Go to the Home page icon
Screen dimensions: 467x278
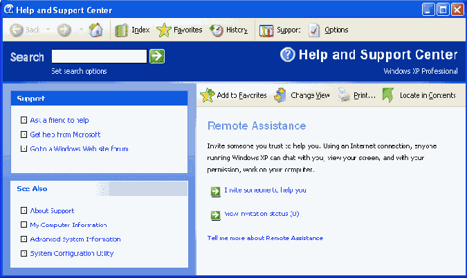[95, 30]
